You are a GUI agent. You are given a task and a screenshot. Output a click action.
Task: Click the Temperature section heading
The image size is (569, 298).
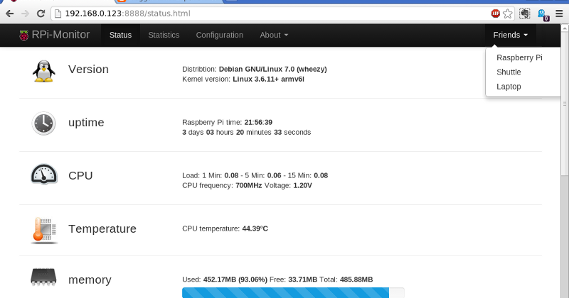click(102, 229)
